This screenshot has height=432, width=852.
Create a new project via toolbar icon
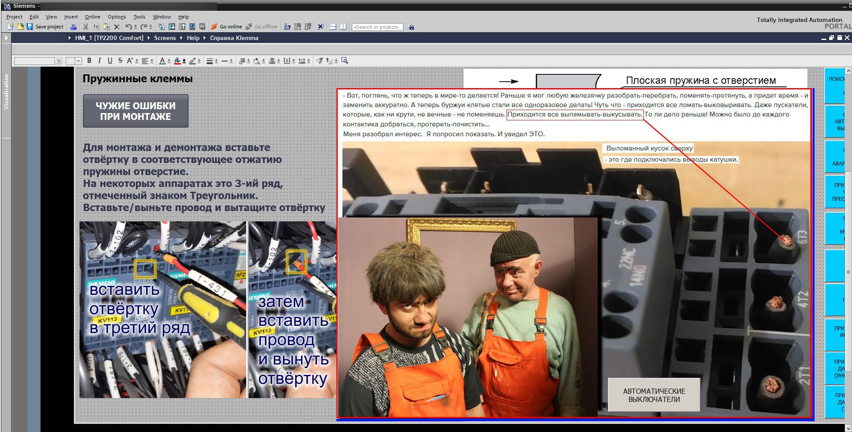coord(11,27)
